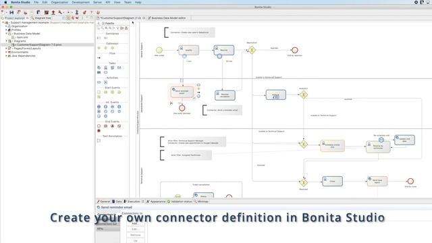
Task: Select the 'Qualify' task on diagram
Action: 189,50
